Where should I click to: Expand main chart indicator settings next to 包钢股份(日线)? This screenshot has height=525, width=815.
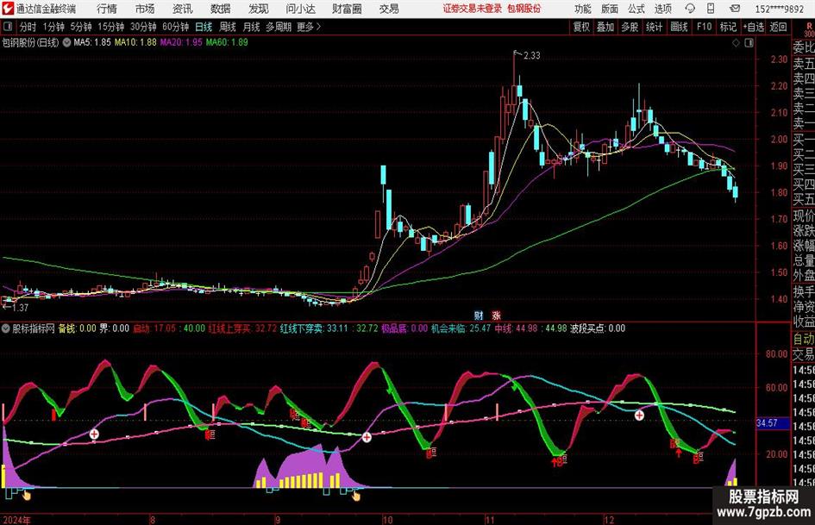click(66, 42)
